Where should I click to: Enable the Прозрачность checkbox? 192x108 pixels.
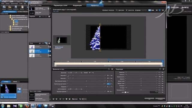point(125,77)
